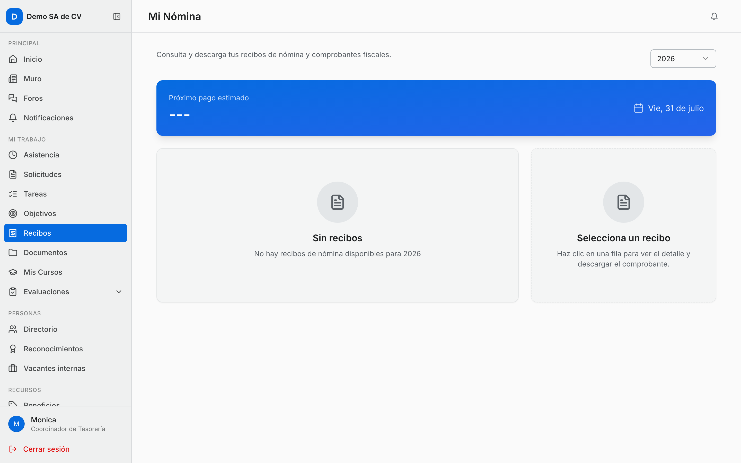
Task: Click the Recibos receipt icon
Action: [13, 233]
